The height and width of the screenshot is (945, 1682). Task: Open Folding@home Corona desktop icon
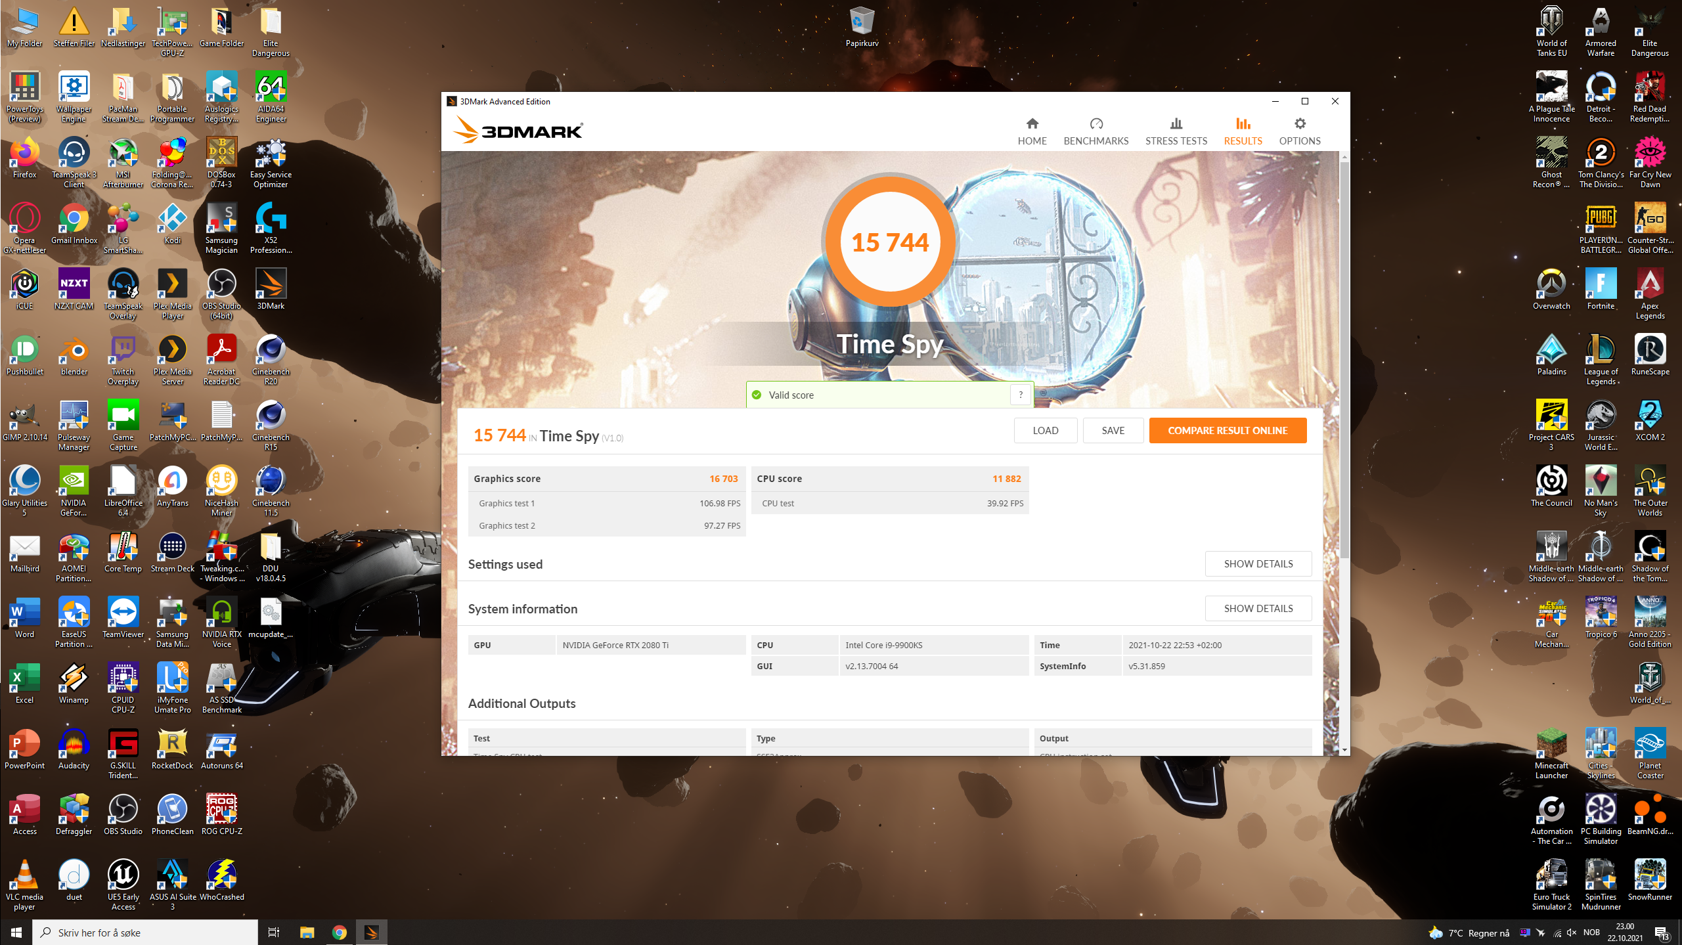pos(172,163)
